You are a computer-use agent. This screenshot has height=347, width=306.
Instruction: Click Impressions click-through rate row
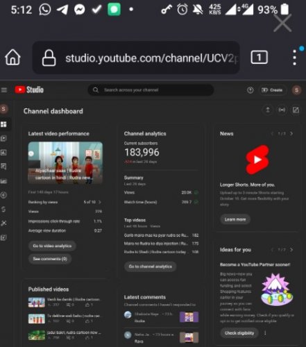65,221
